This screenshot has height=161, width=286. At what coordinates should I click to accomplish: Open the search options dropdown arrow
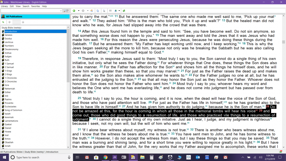coord(68,11)
